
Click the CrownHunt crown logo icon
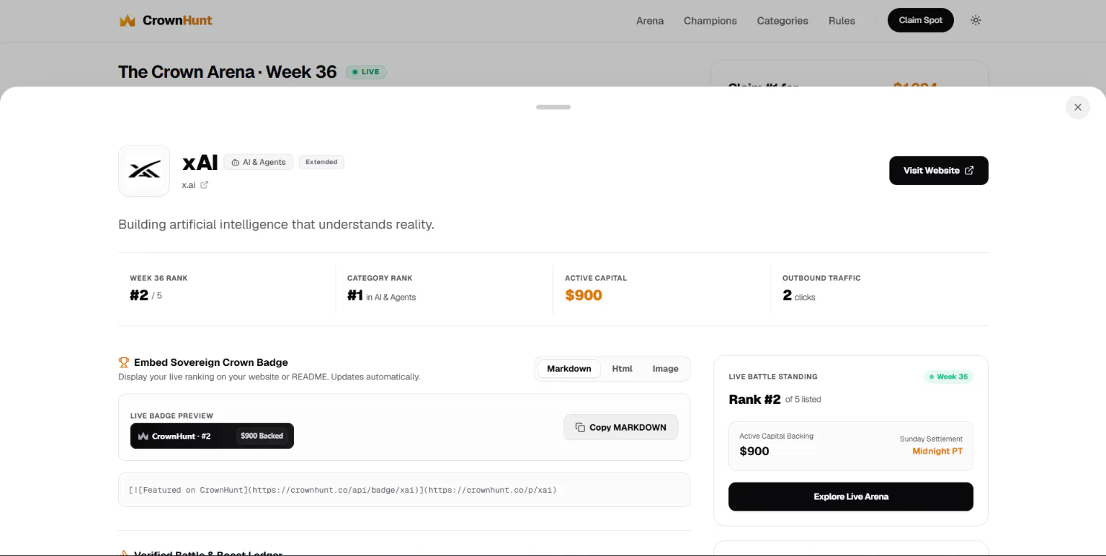pyautogui.click(x=128, y=20)
